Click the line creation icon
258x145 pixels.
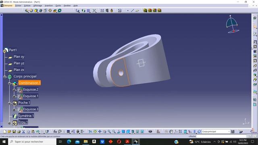click(133, 11)
